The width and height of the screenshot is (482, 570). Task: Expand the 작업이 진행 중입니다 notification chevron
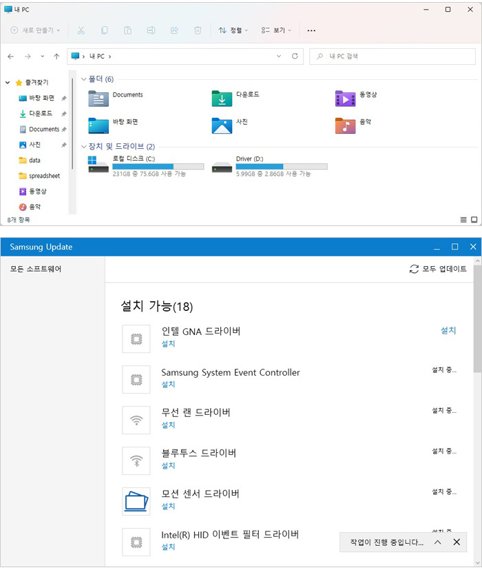coord(438,542)
